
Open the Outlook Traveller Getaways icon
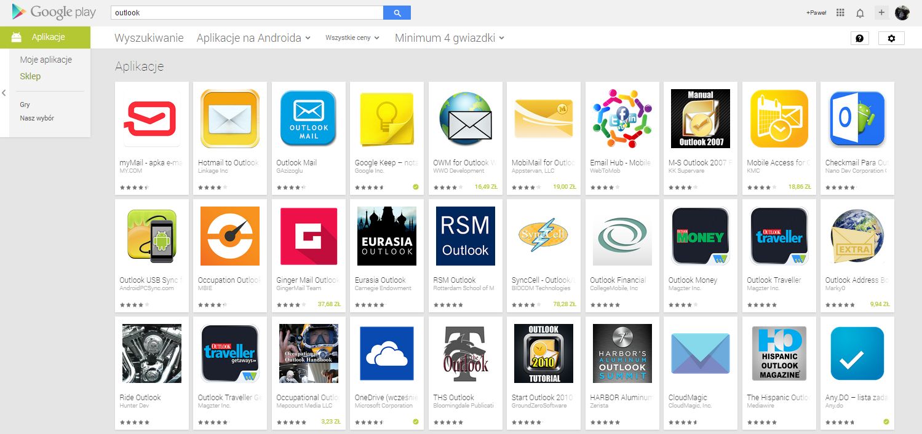(x=230, y=353)
